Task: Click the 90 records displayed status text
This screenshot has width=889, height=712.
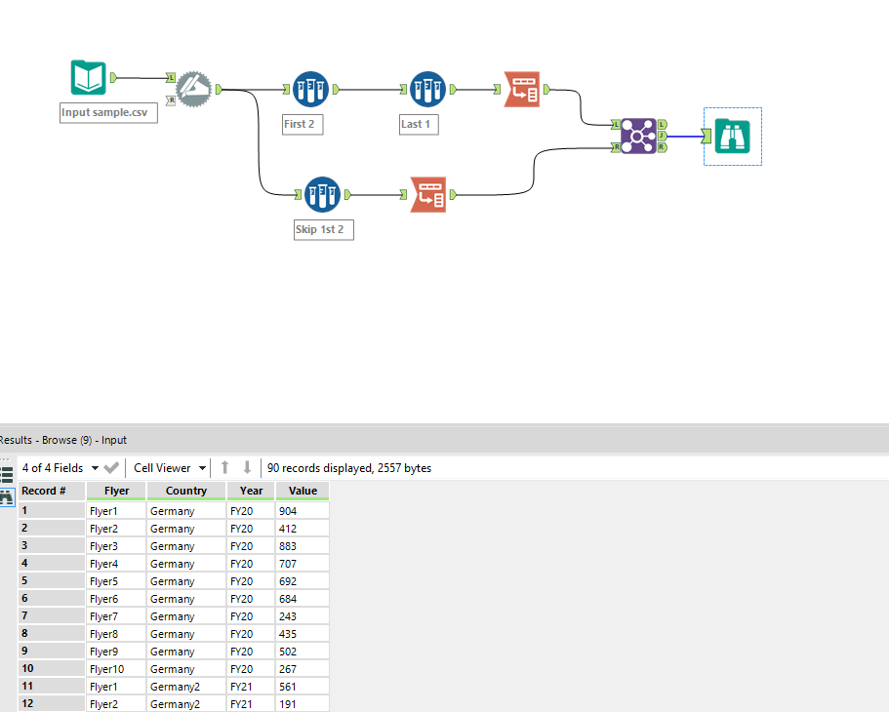Action: click(348, 467)
